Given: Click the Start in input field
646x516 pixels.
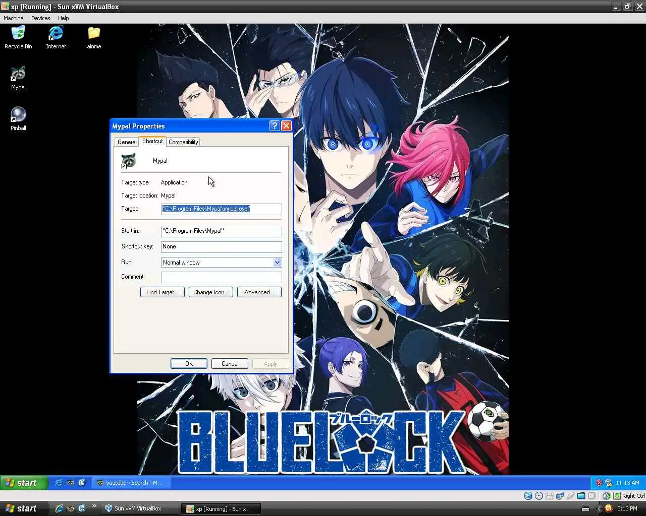Looking at the screenshot, I should [x=222, y=231].
